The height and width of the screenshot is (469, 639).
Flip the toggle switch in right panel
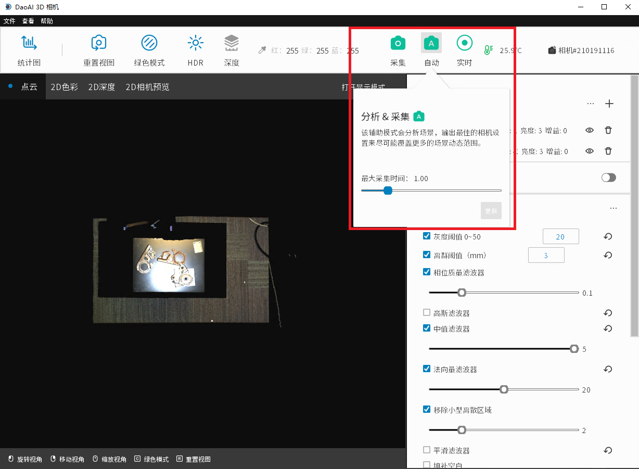[x=608, y=178]
